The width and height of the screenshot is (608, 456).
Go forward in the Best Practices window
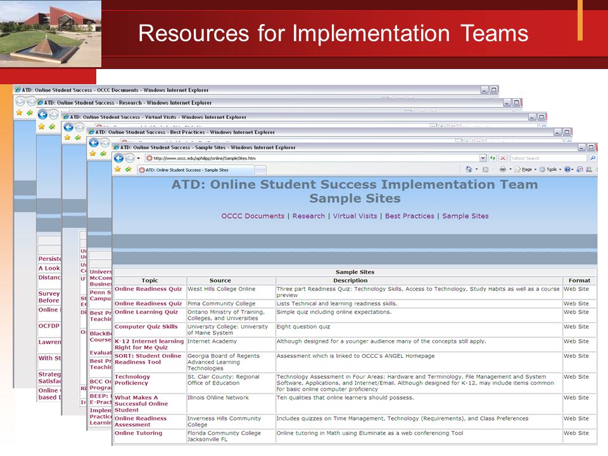[x=104, y=142]
